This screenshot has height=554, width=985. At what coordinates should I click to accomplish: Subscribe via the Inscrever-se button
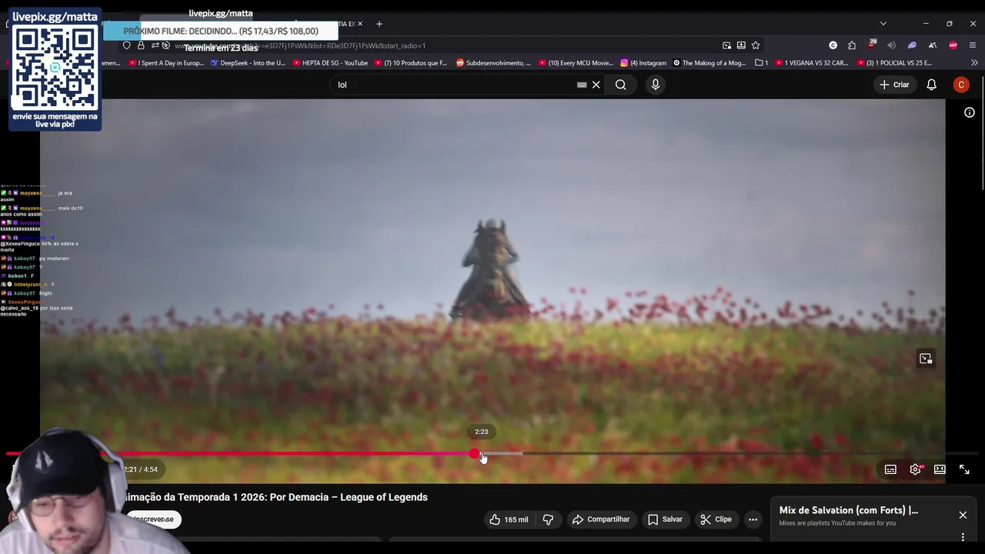click(x=153, y=519)
